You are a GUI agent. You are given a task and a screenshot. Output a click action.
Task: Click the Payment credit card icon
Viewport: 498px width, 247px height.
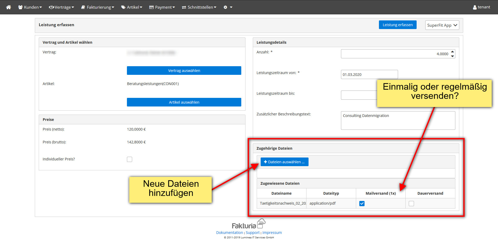click(x=152, y=7)
